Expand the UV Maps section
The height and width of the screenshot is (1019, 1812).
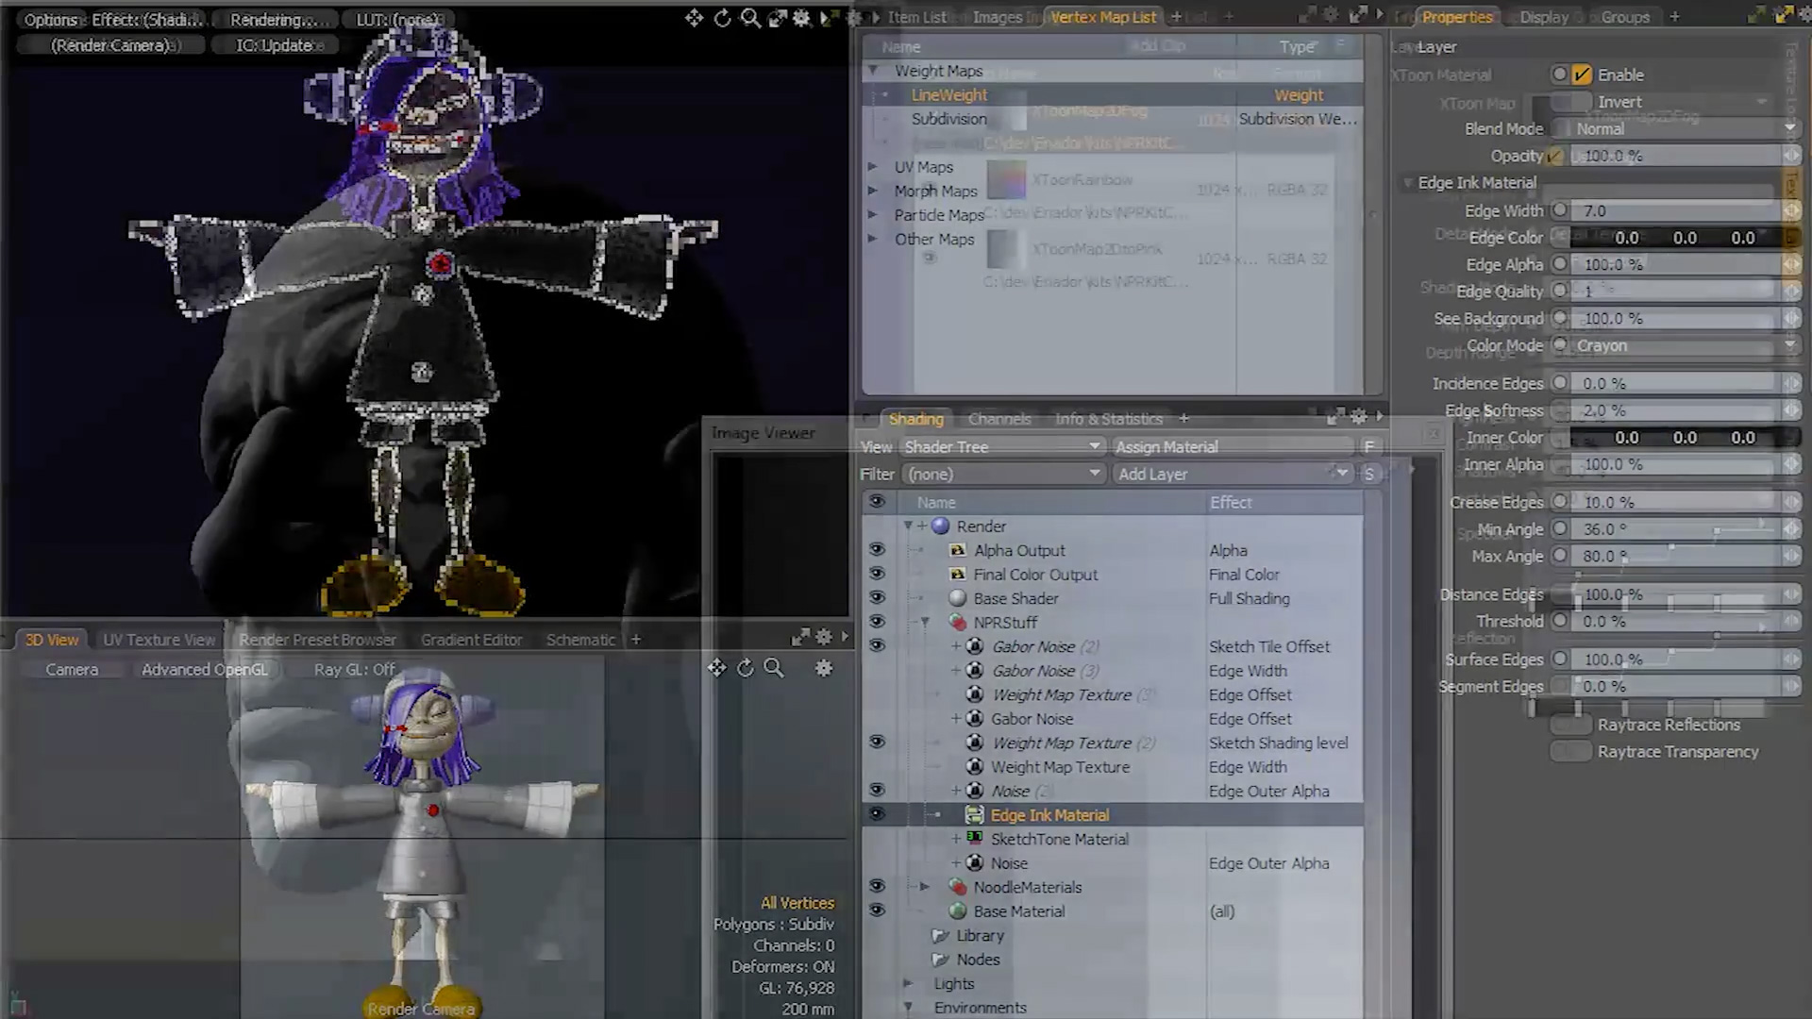point(872,165)
